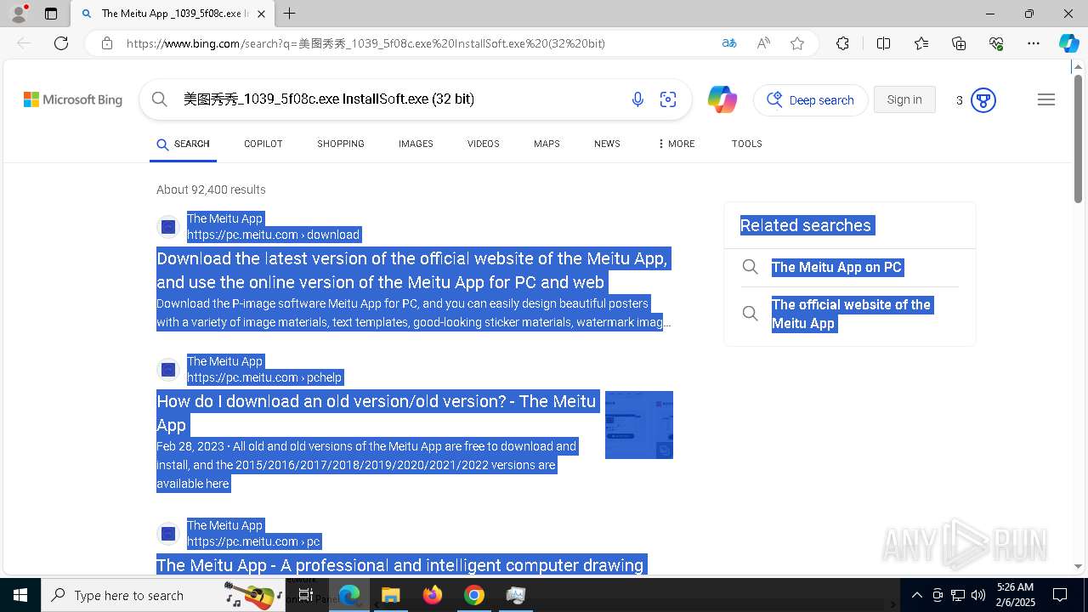Open Task View on taskbar
Image resolution: width=1088 pixels, height=612 pixels.
coord(306,595)
